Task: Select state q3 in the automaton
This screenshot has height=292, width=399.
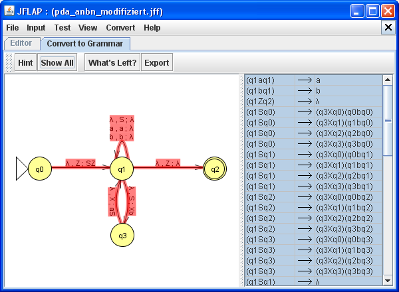Action: [x=122, y=235]
